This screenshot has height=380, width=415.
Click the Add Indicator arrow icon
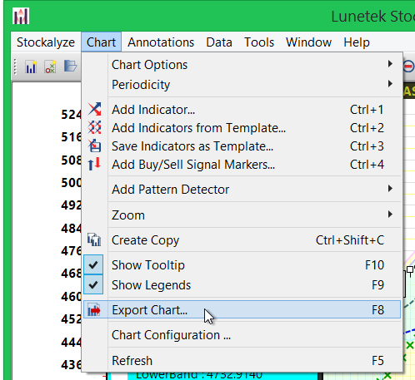[x=94, y=109]
